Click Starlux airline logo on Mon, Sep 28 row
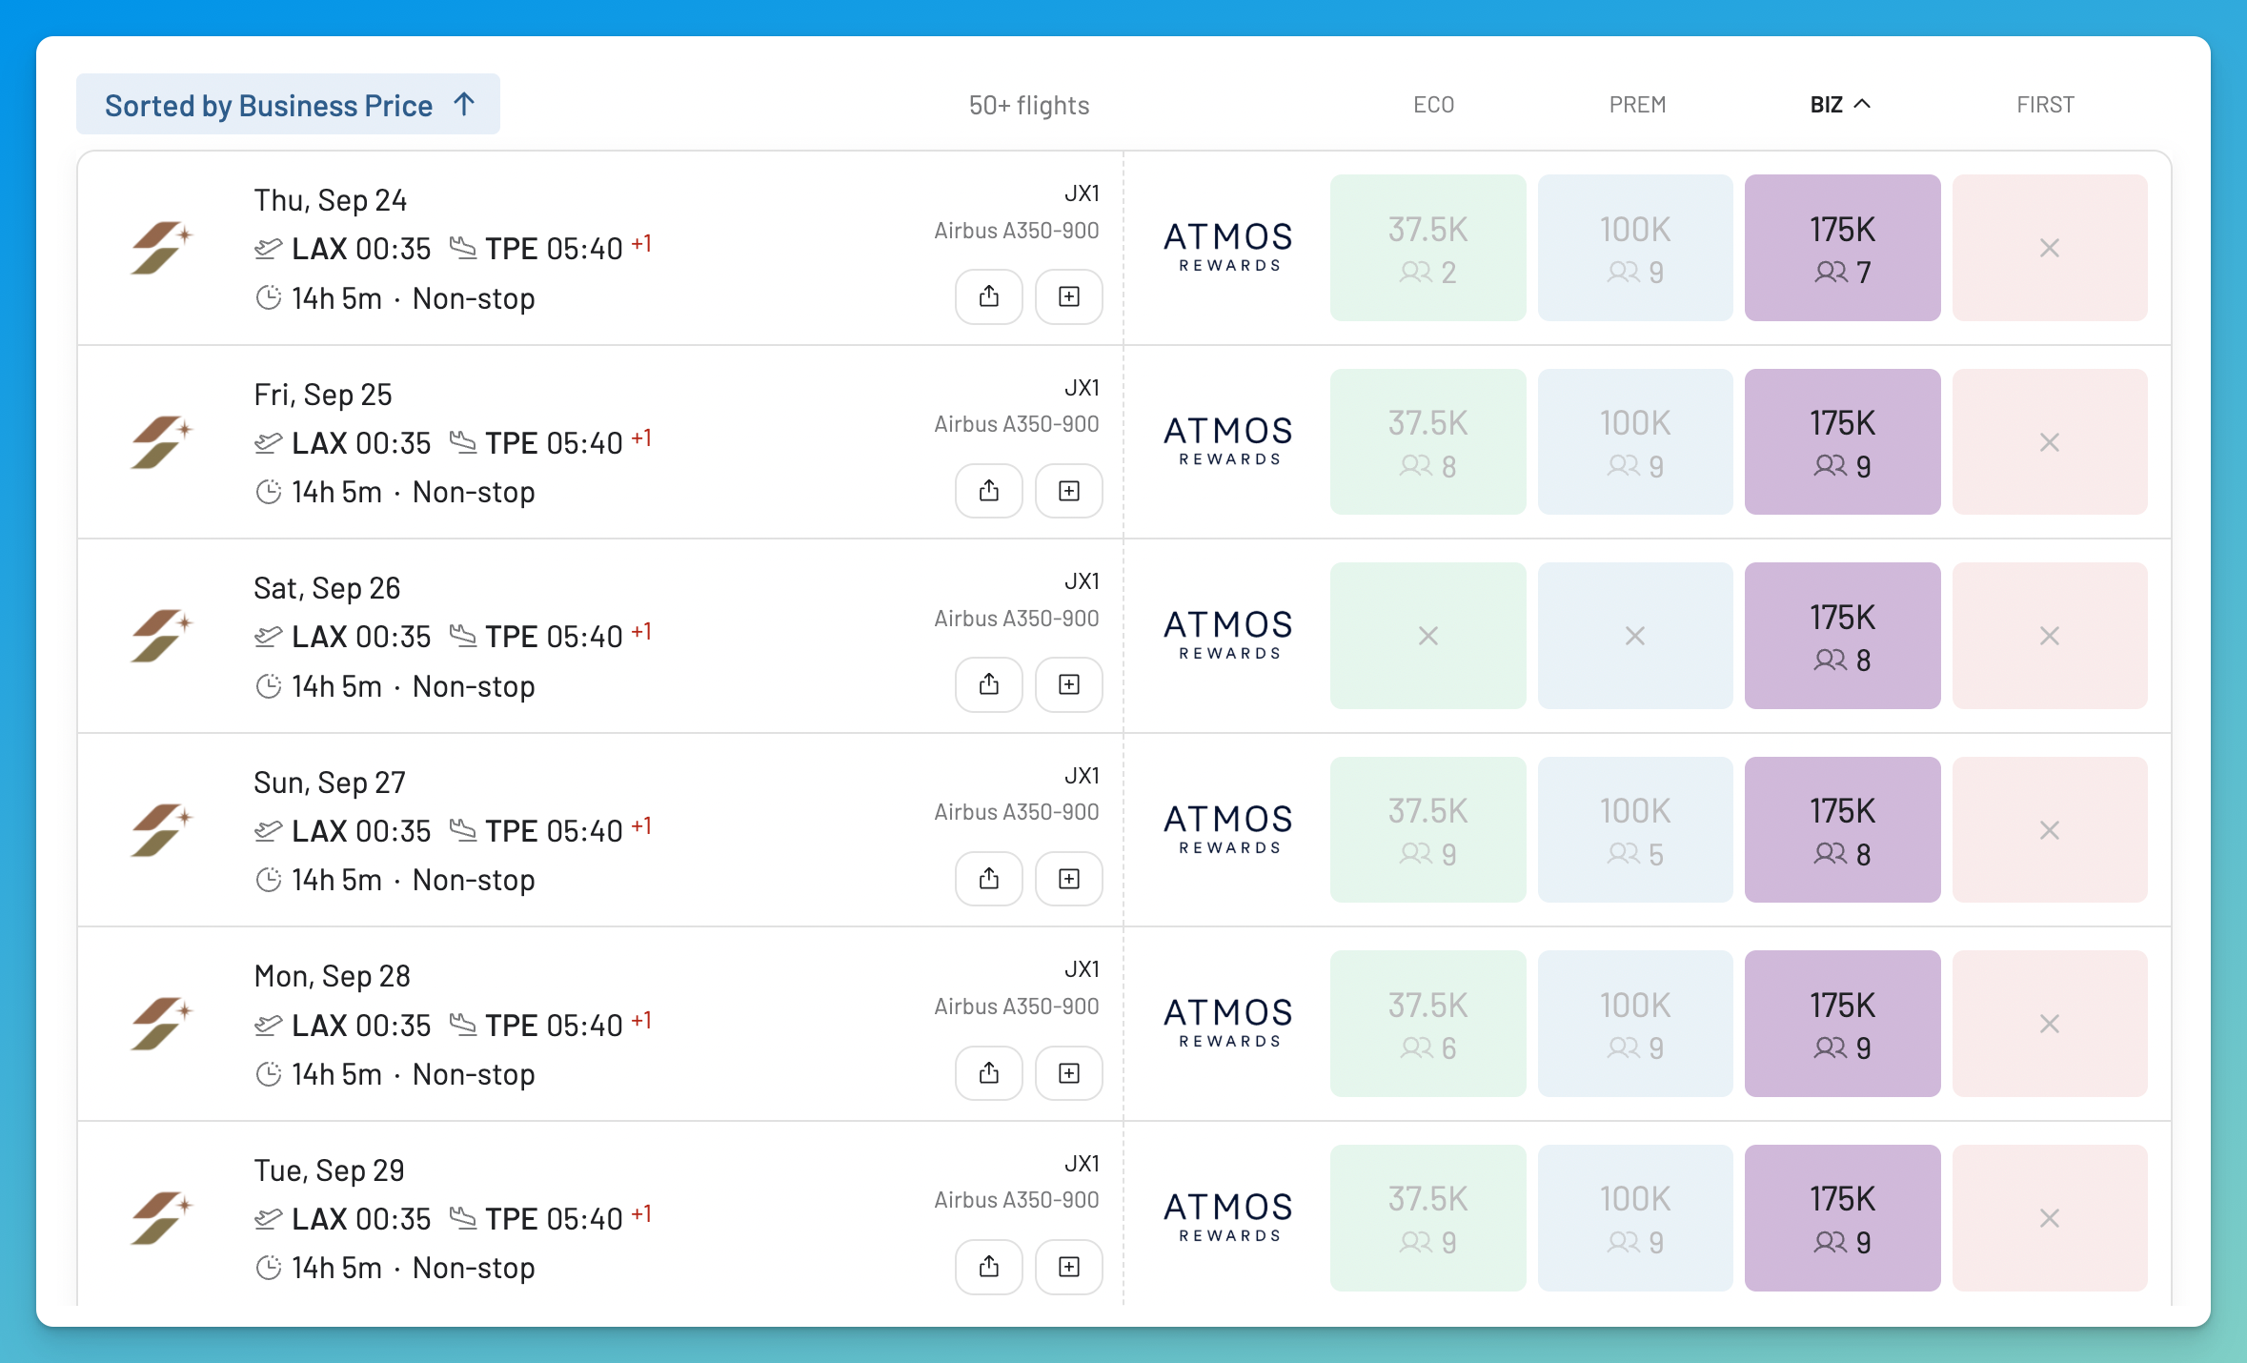This screenshot has width=2247, height=1363. point(161,1024)
